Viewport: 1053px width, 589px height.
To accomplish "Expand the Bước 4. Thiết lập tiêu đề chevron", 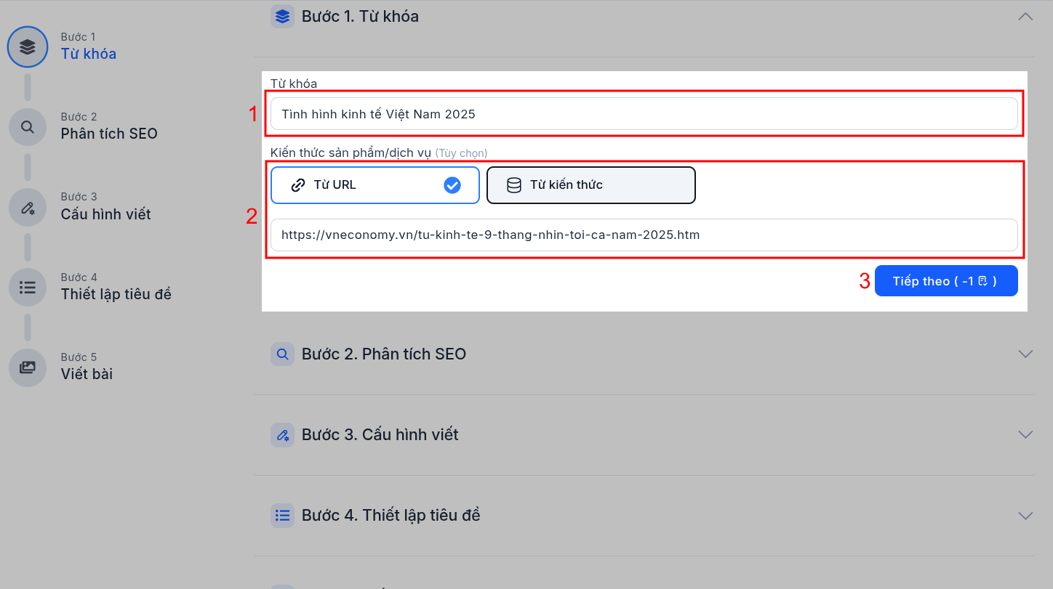I will tap(1025, 516).
